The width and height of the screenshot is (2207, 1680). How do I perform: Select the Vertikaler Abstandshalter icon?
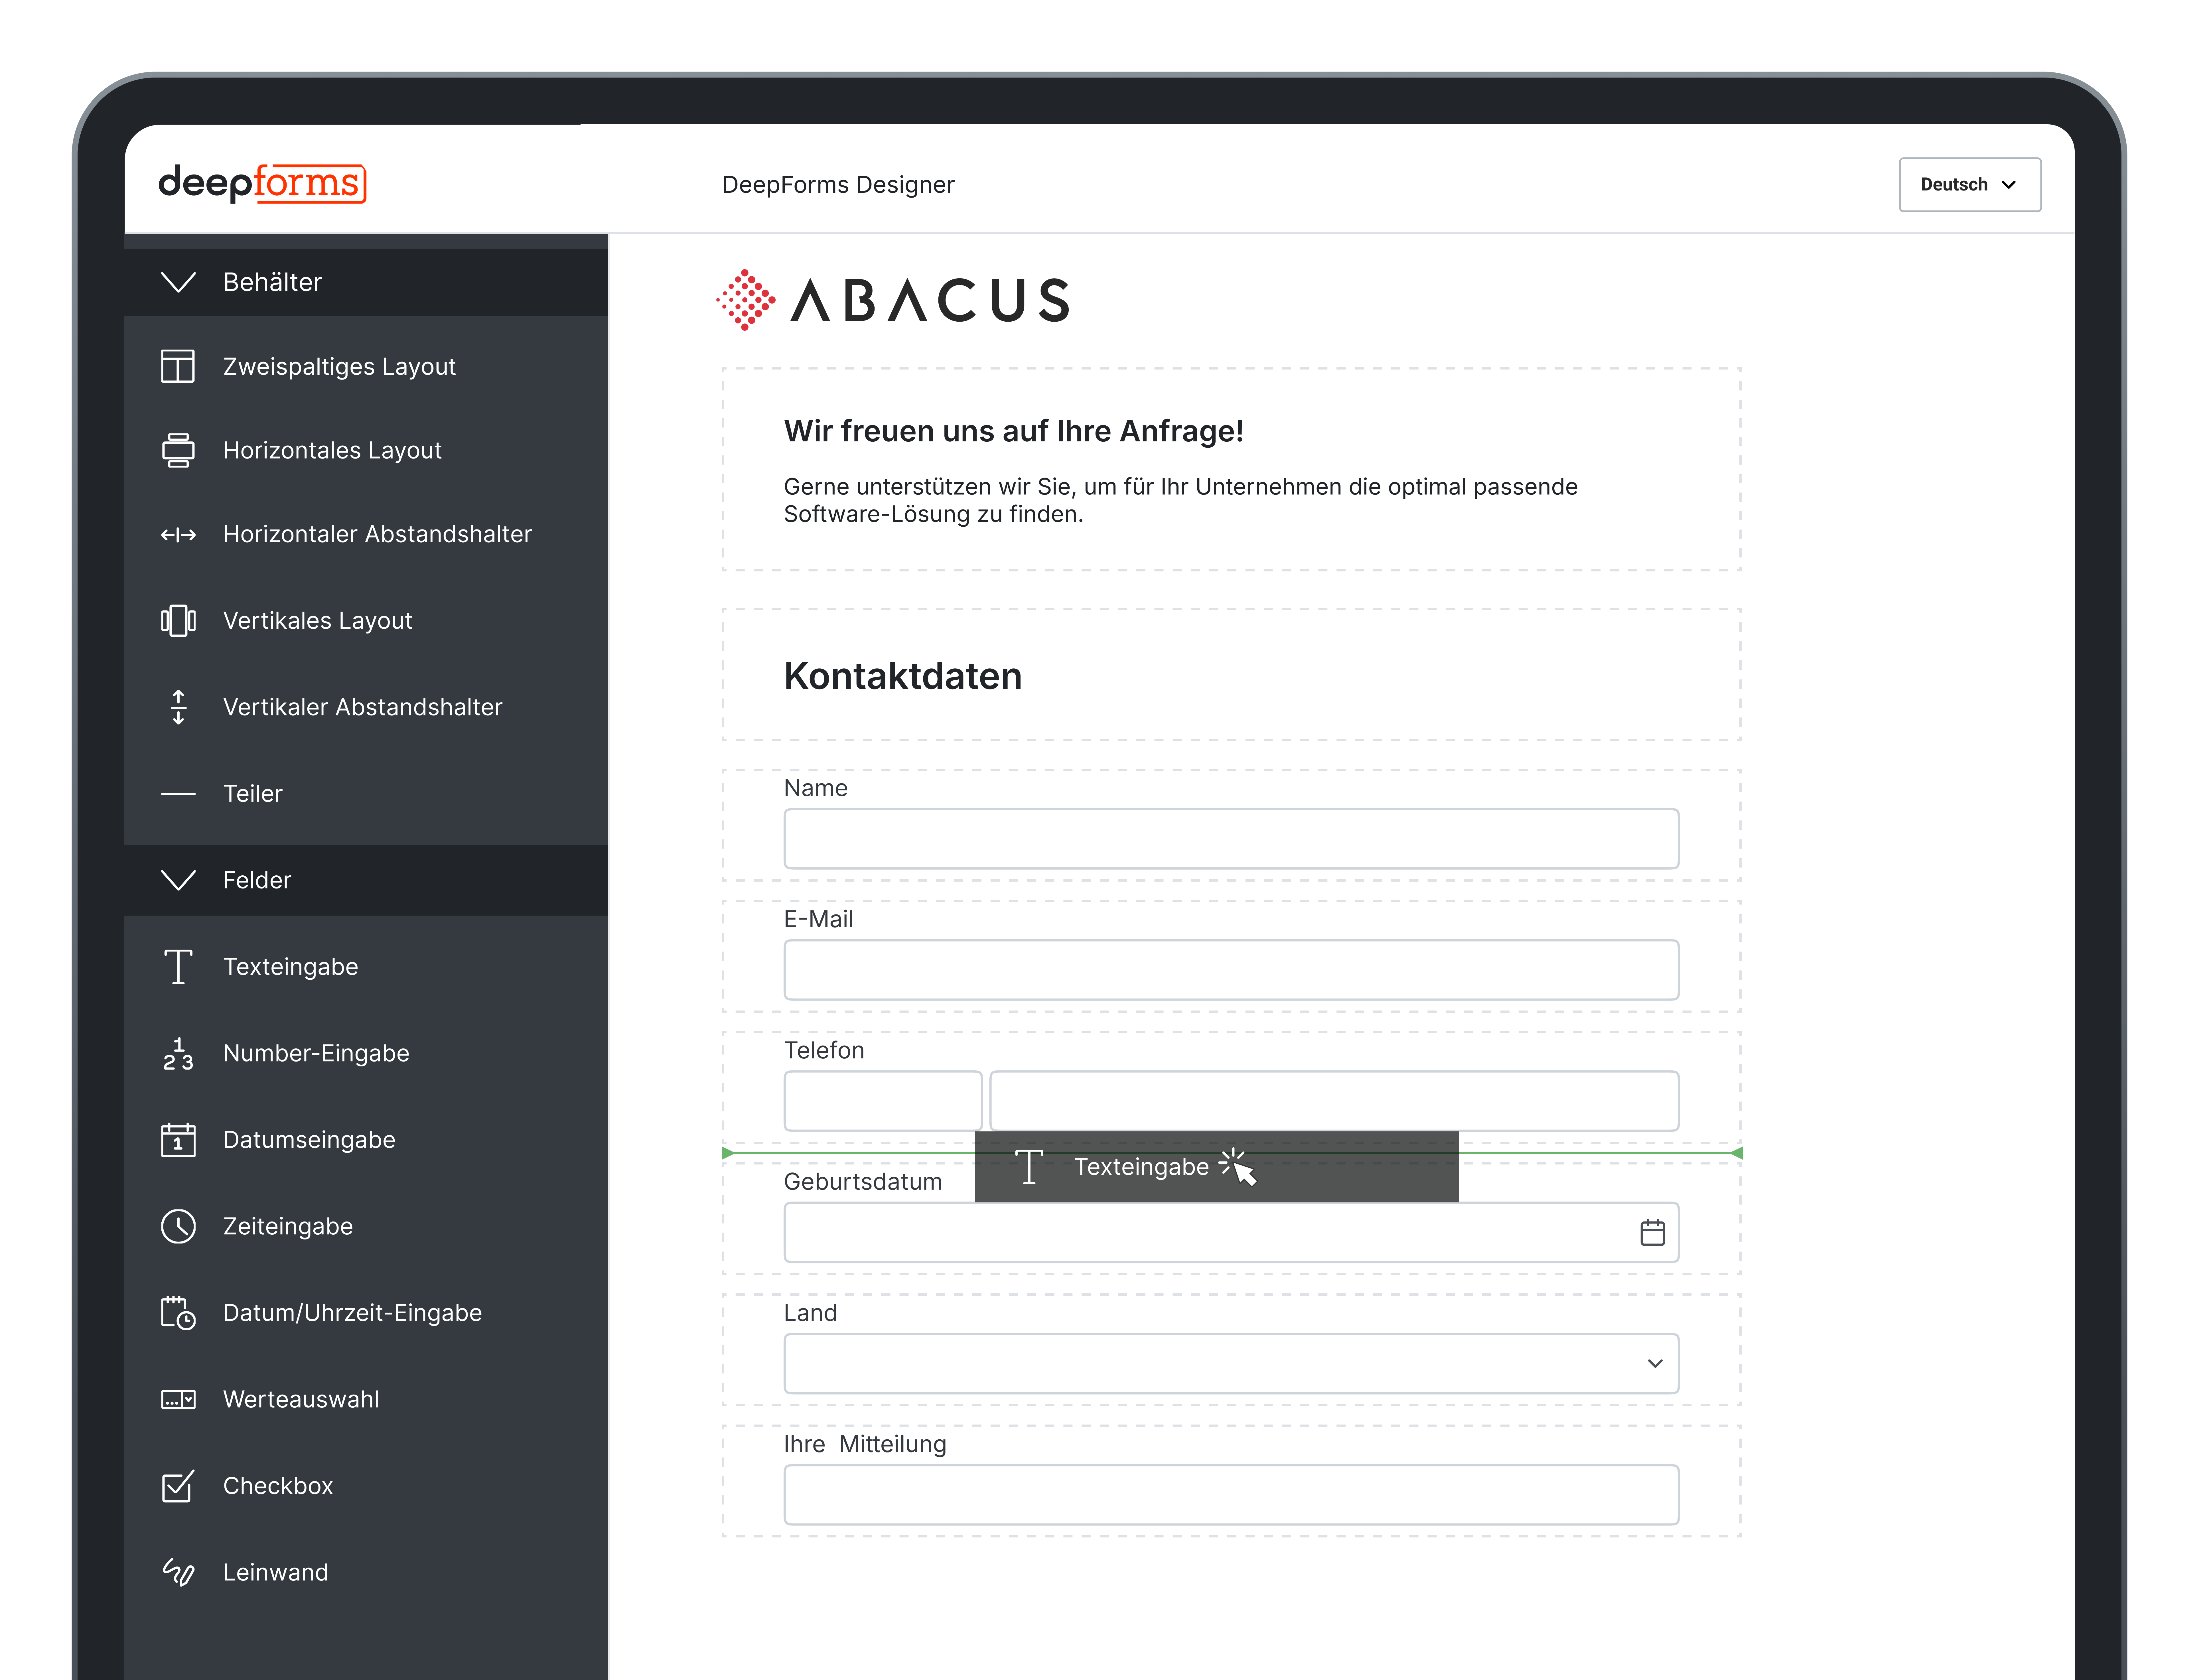click(178, 707)
